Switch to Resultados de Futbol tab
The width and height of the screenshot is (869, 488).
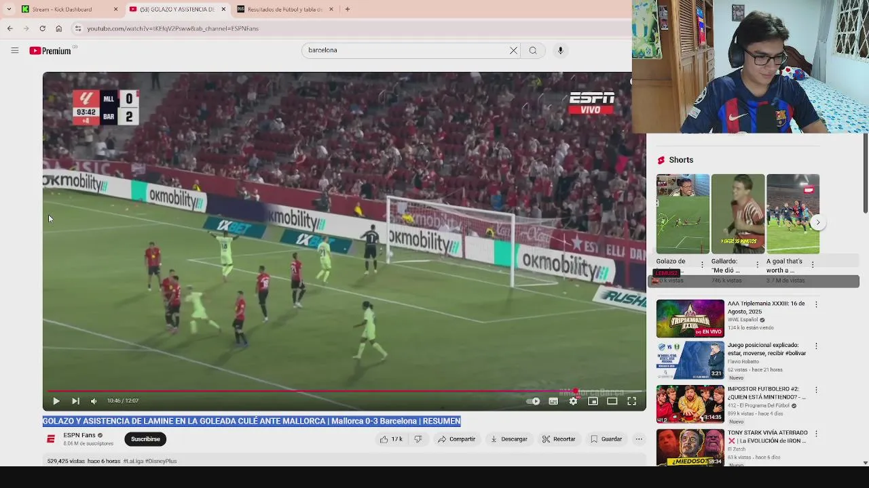[285, 9]
